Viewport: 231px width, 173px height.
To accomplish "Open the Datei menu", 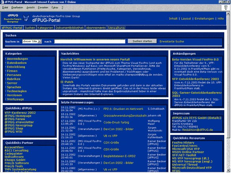I will (5, 7).
